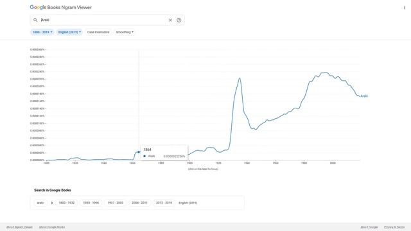
Task: Click English (2019) in Search in Google Books
Action: pos(188,203)
